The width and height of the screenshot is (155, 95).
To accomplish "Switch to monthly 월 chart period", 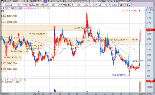I will [x=51, y=1].
